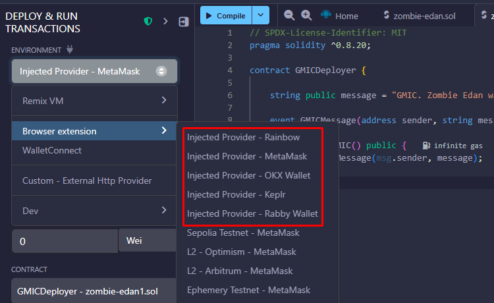
Task: Select Sepolia Testnet - MetaMask
Action: (243, 233)
